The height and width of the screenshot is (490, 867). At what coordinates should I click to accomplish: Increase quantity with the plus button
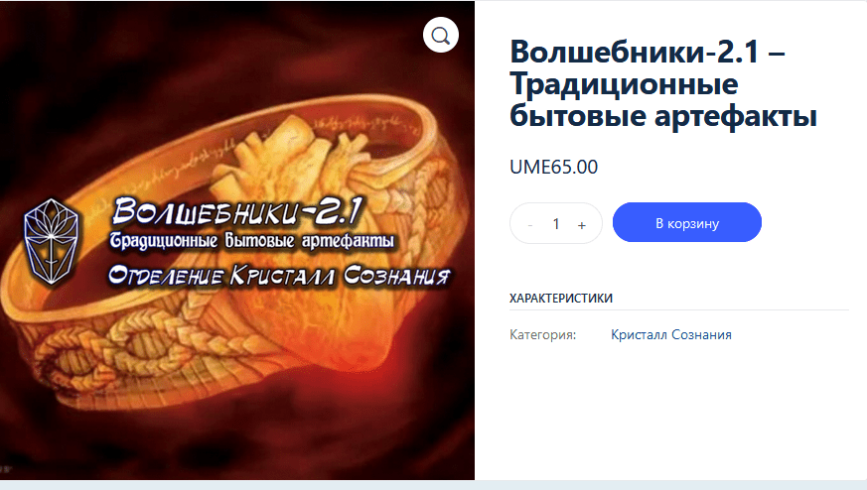point(582,224)
